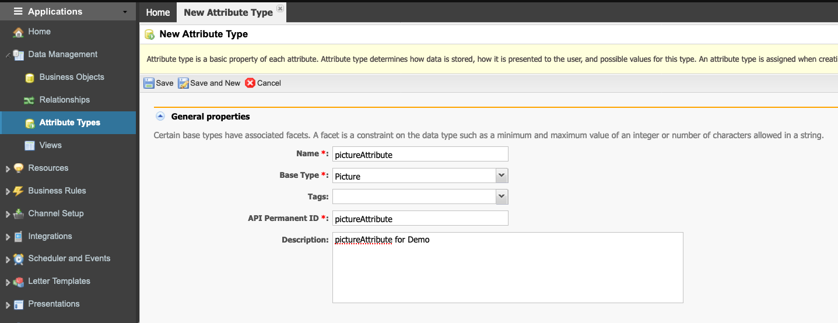This screenshot has height=323, width=838.
Task: Open the Base Type dropdown arrow
Action: click(502, 175)
